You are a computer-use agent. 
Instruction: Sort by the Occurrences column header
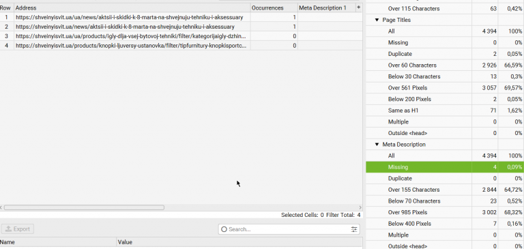(274, 8)
